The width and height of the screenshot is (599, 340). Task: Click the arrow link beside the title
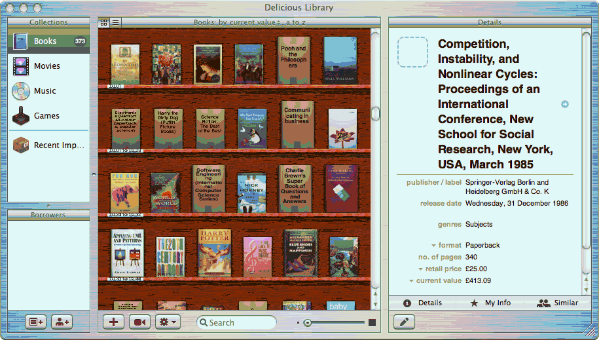pos(564,104)
